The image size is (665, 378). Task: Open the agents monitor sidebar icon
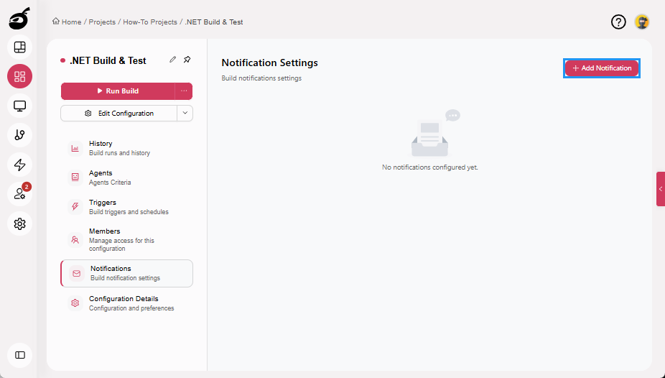20,106
